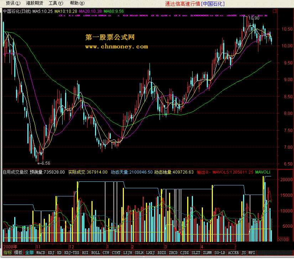The image size is (294, 259).
Task: Select the KDJ indicator tab
Action: coord(51,253)
